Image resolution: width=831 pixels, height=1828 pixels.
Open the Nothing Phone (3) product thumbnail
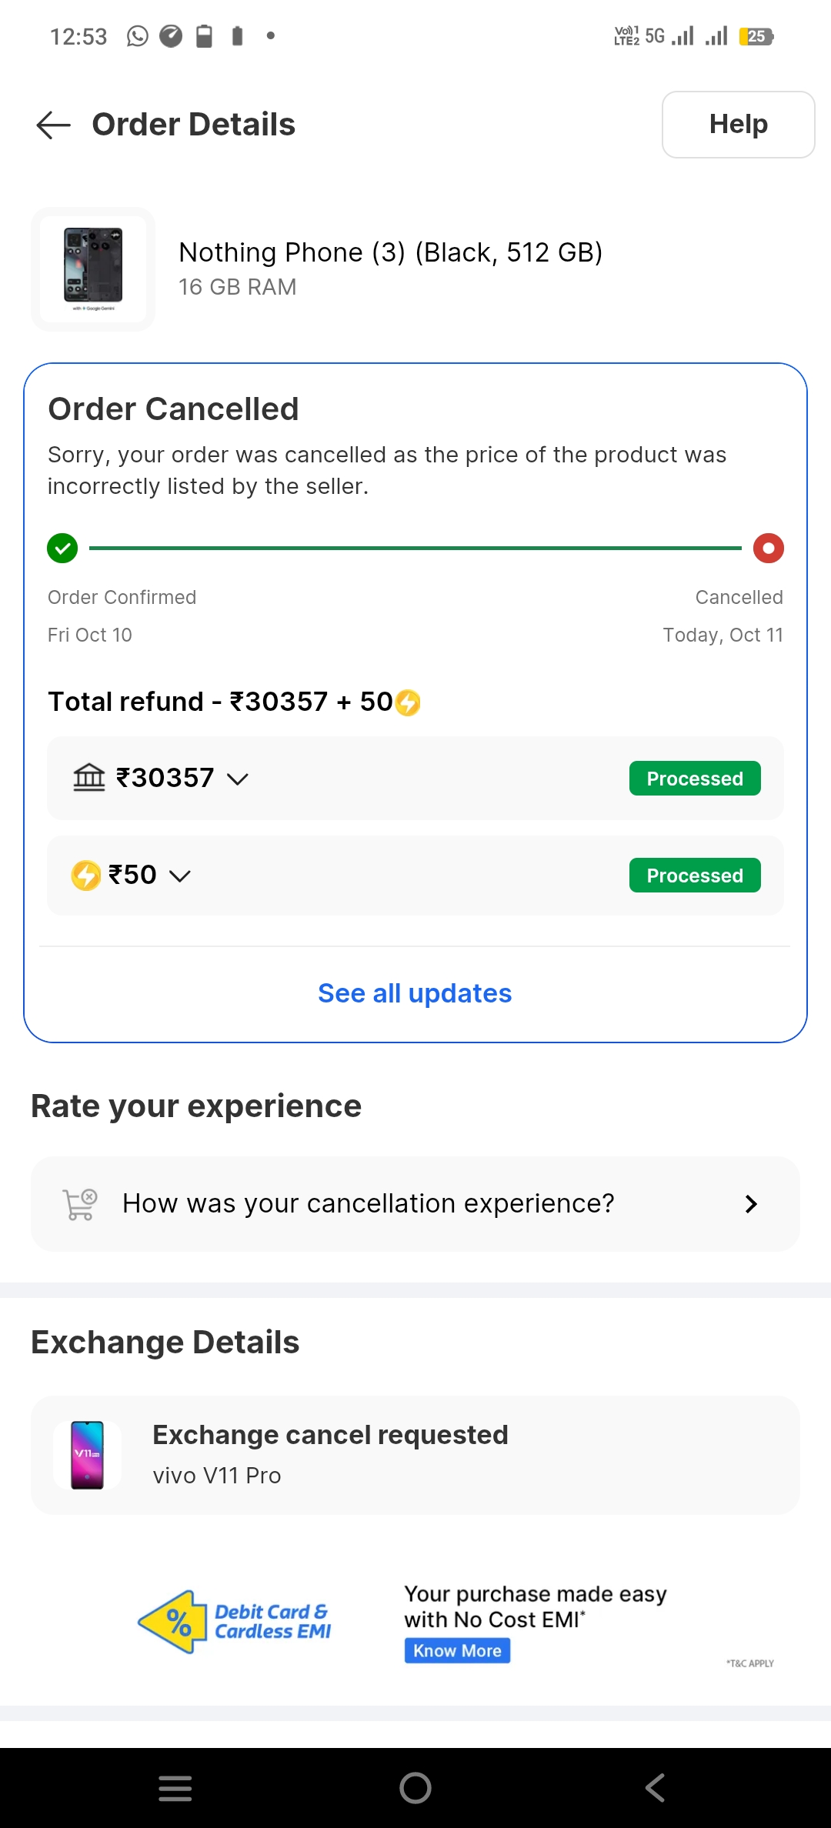93,269
